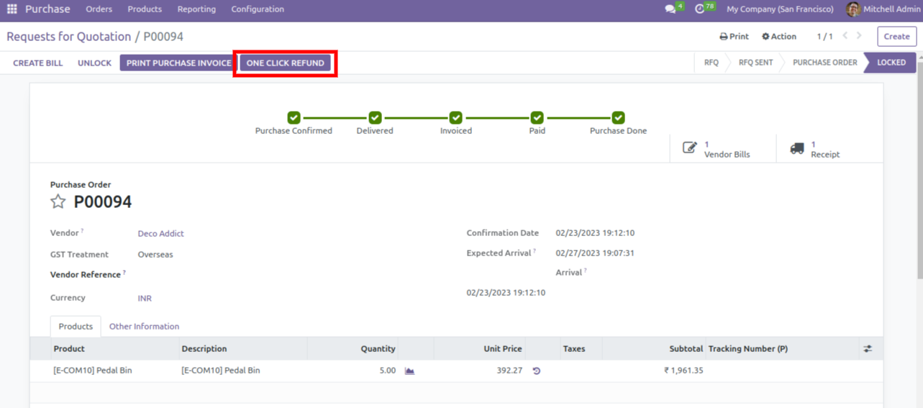Go to next record arrow
The height and width of the screenshot is (408, 923).
click(x=859, y=36)
